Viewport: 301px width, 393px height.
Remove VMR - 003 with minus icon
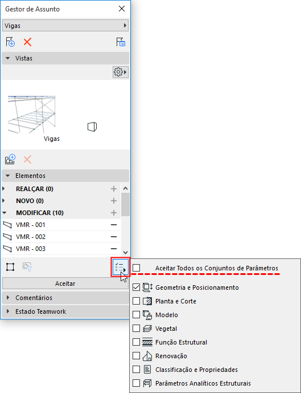(x=114, y=249)
